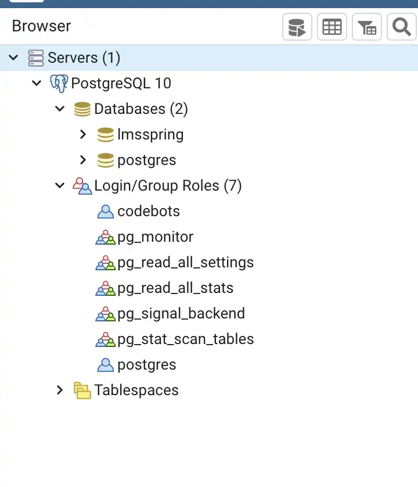
Task: Collapse the Servers tree node
Action: tap(13, 58)
